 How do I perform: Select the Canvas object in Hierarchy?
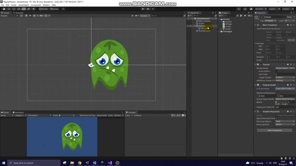click(202, 26)
